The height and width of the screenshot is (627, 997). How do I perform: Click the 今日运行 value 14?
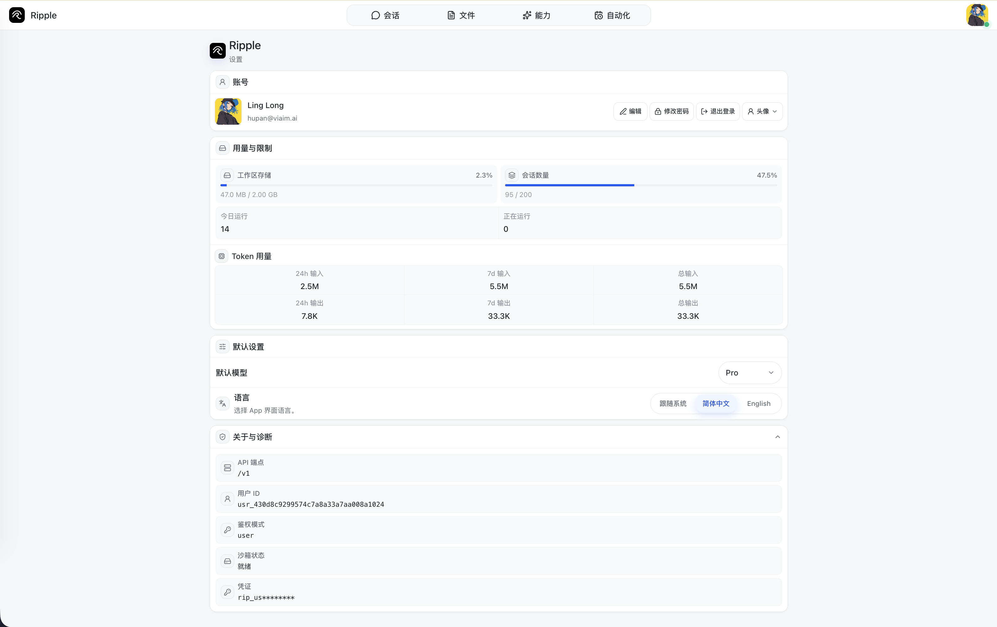point(225,229)
